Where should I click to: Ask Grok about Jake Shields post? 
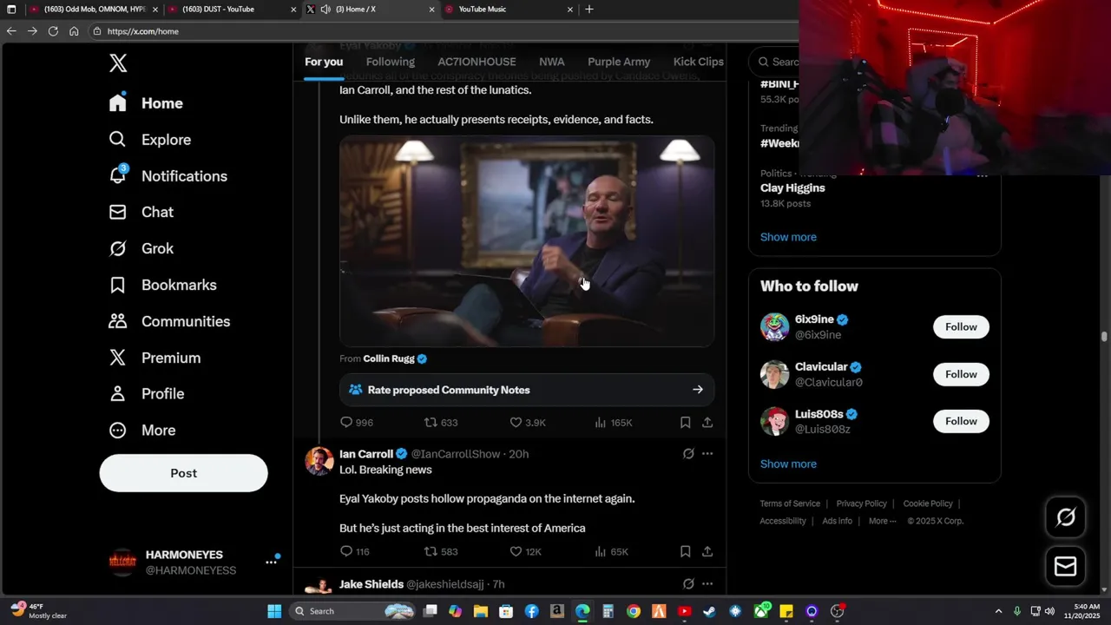coord(688,584)
